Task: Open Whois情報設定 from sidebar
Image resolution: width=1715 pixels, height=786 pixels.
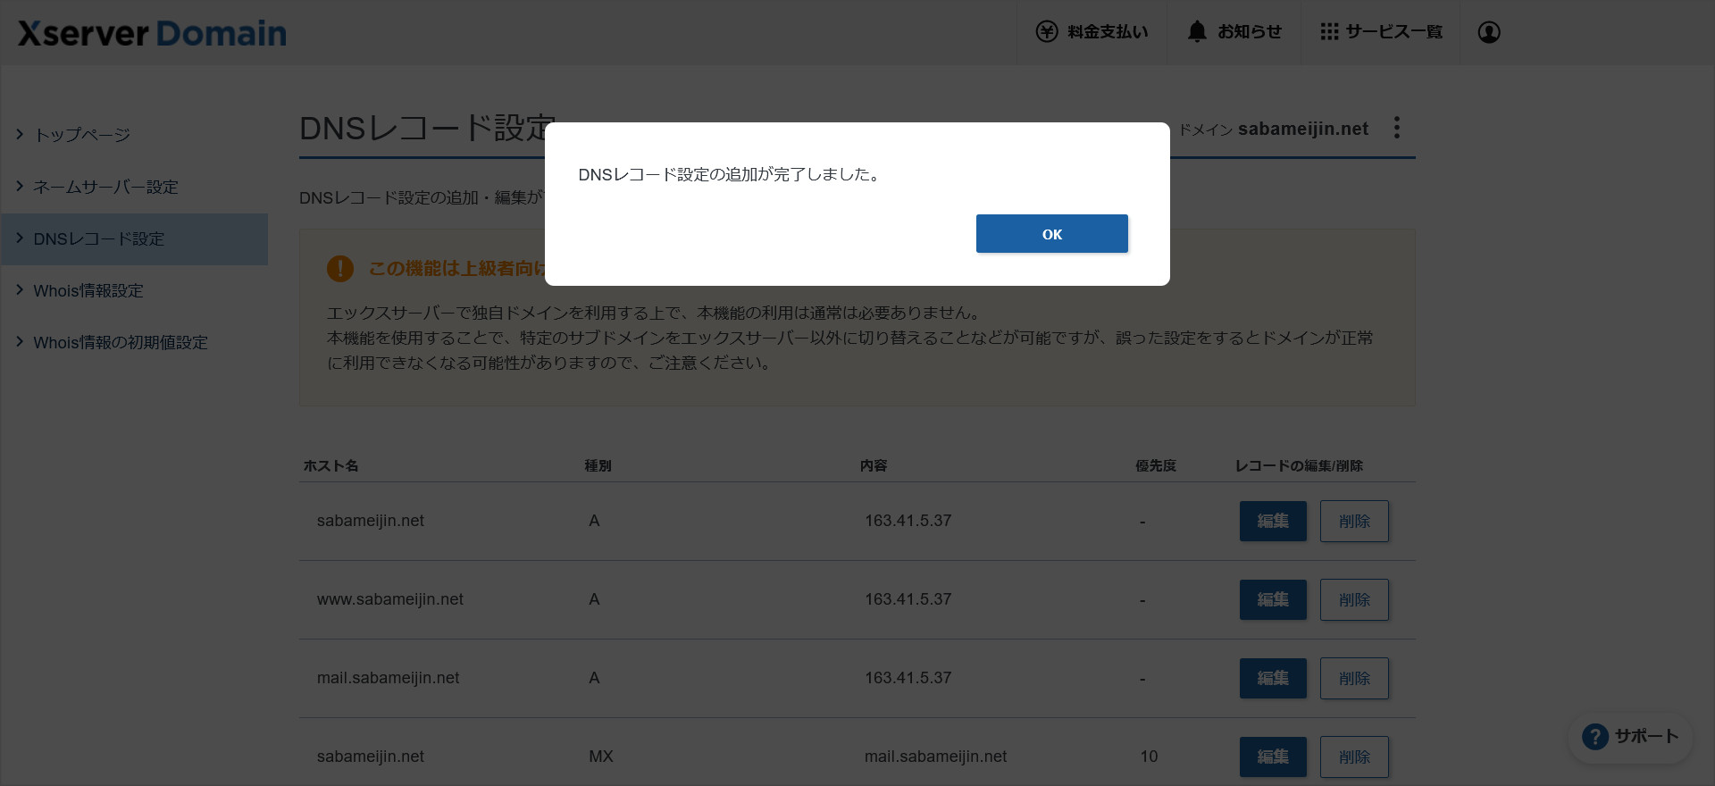Action: [x=88, y=290]
